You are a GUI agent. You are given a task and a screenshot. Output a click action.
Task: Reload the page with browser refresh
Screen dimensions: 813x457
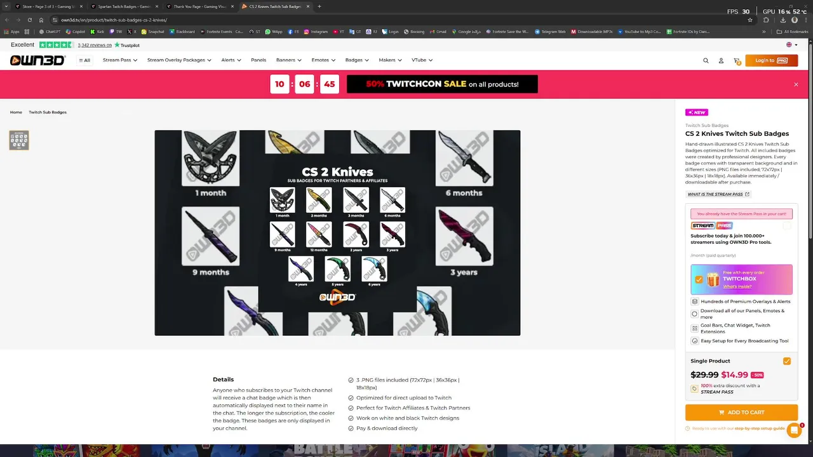pos(29,20)
